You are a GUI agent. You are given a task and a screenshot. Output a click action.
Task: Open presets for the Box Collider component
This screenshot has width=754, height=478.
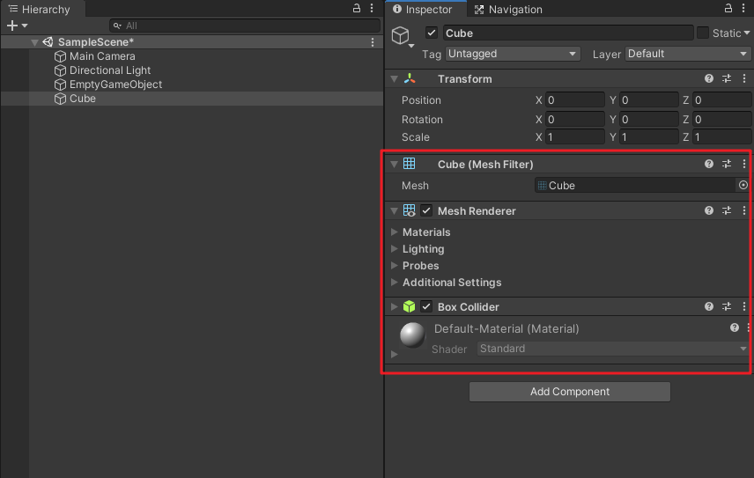point(727,306)
